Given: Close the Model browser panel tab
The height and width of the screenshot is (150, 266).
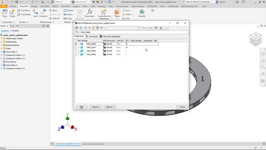Looking at the screenshot, I should tap(7, 26).
